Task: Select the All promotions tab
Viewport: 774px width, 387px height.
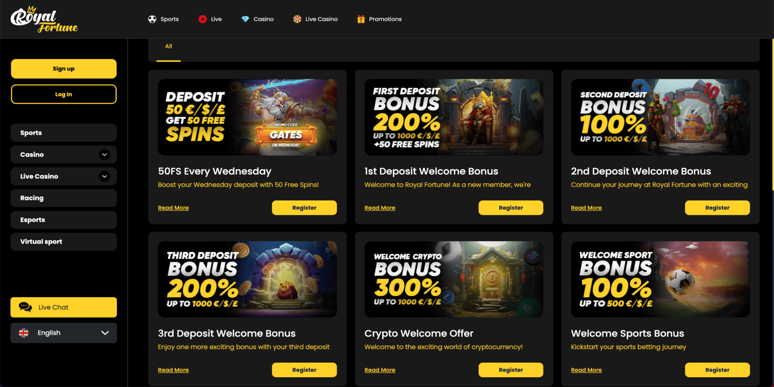Action: (x=168, y=46)
